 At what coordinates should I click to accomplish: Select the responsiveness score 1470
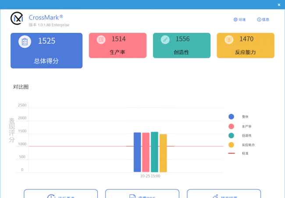246,39
